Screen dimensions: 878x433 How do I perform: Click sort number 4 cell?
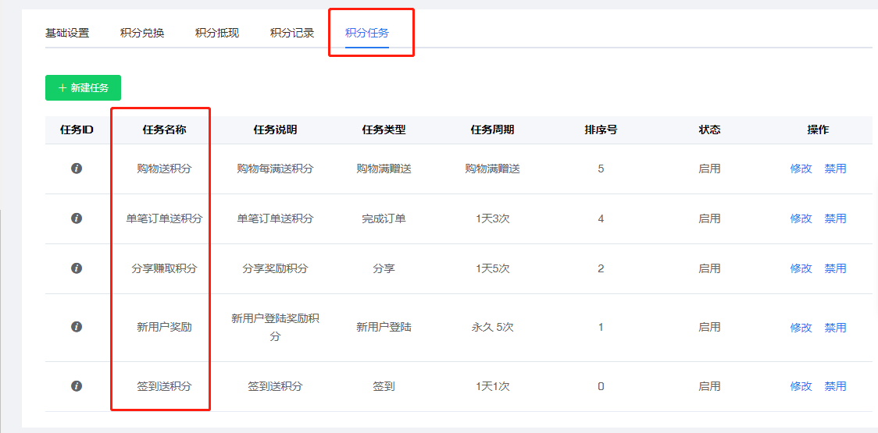click(x=601, y=218)
